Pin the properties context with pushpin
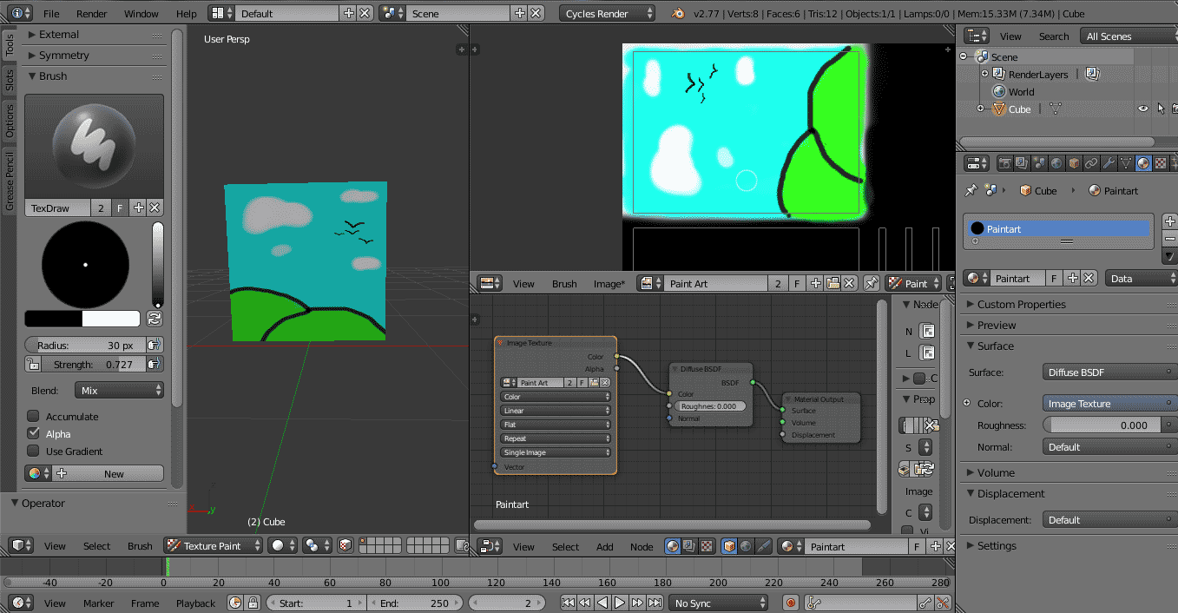 click(x=971, y=190)
